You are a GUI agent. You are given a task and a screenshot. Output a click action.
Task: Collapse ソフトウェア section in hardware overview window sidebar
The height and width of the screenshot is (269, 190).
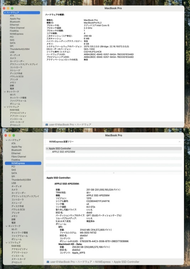[x=5, y=107]
